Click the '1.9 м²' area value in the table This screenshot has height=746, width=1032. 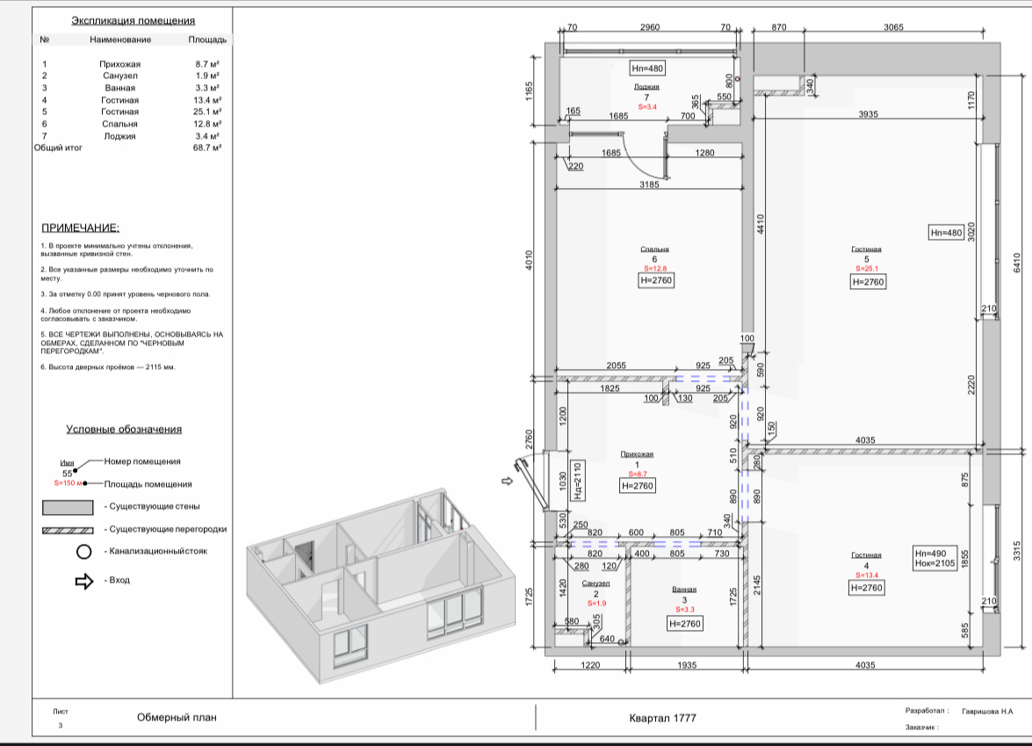(x=207, y=76)
